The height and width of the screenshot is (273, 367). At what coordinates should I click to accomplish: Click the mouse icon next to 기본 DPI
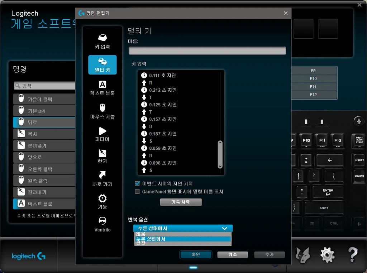[21, 110]
